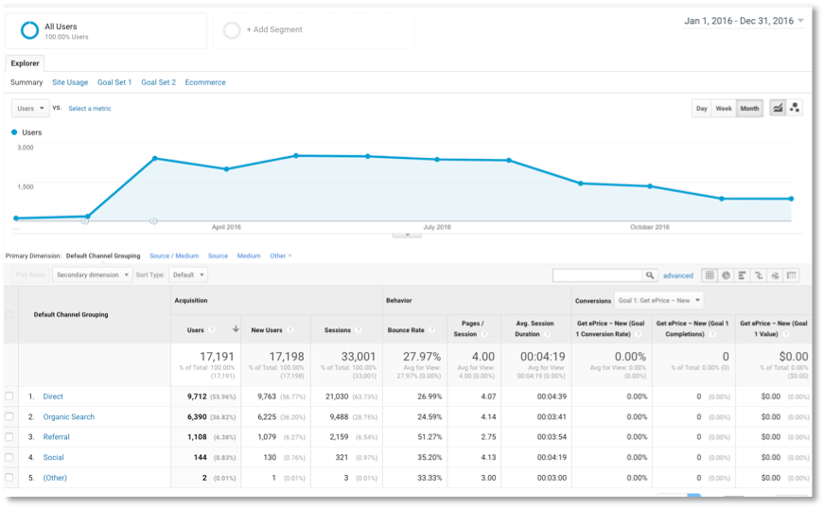Click the help icon next to the Users column
The image size is (825, 509).
coord(212,330)
